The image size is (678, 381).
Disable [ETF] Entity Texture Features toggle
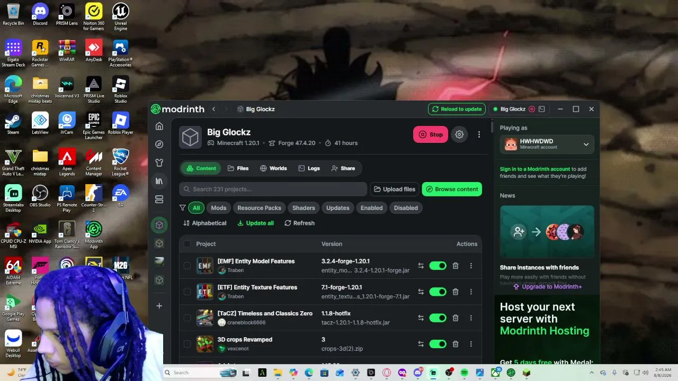438,292
